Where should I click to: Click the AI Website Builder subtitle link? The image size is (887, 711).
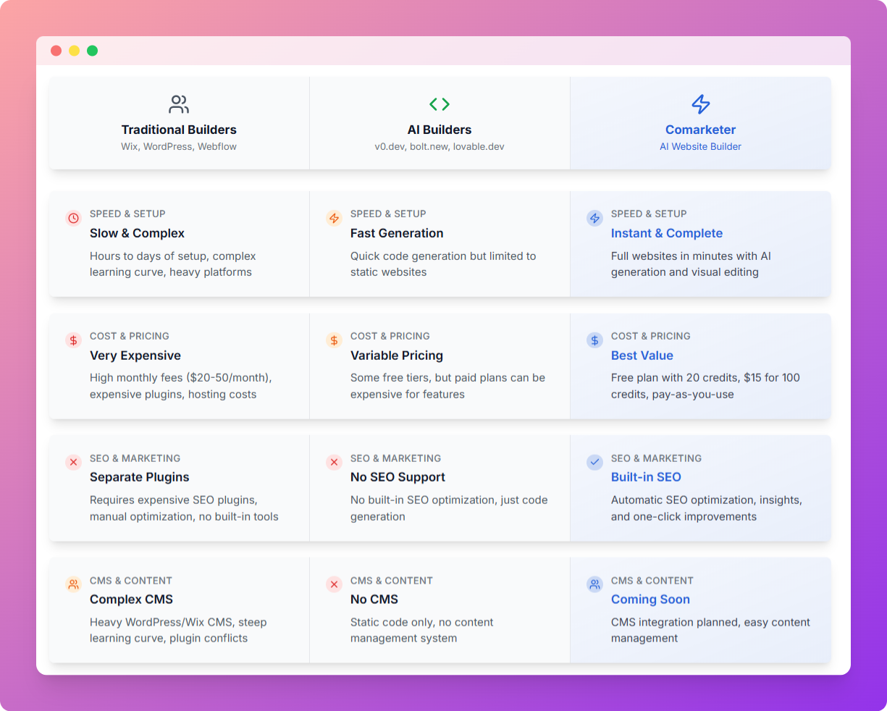tap(700, 146)
